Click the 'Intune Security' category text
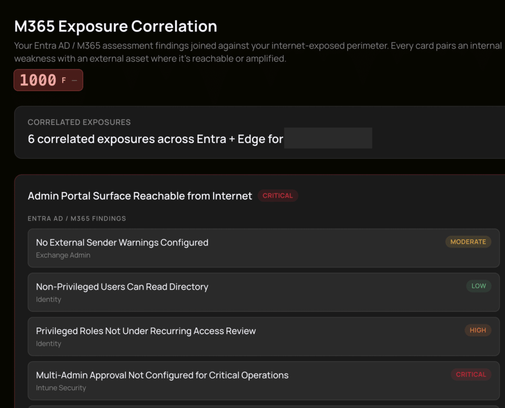The image size is (505, 408). pyautogui.click(x=61, y=388)
